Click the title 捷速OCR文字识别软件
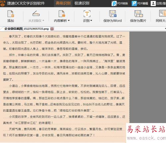 point(26,3)
